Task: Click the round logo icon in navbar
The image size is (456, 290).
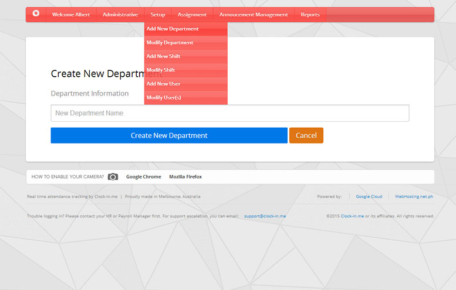Action: tap(36, 13)
